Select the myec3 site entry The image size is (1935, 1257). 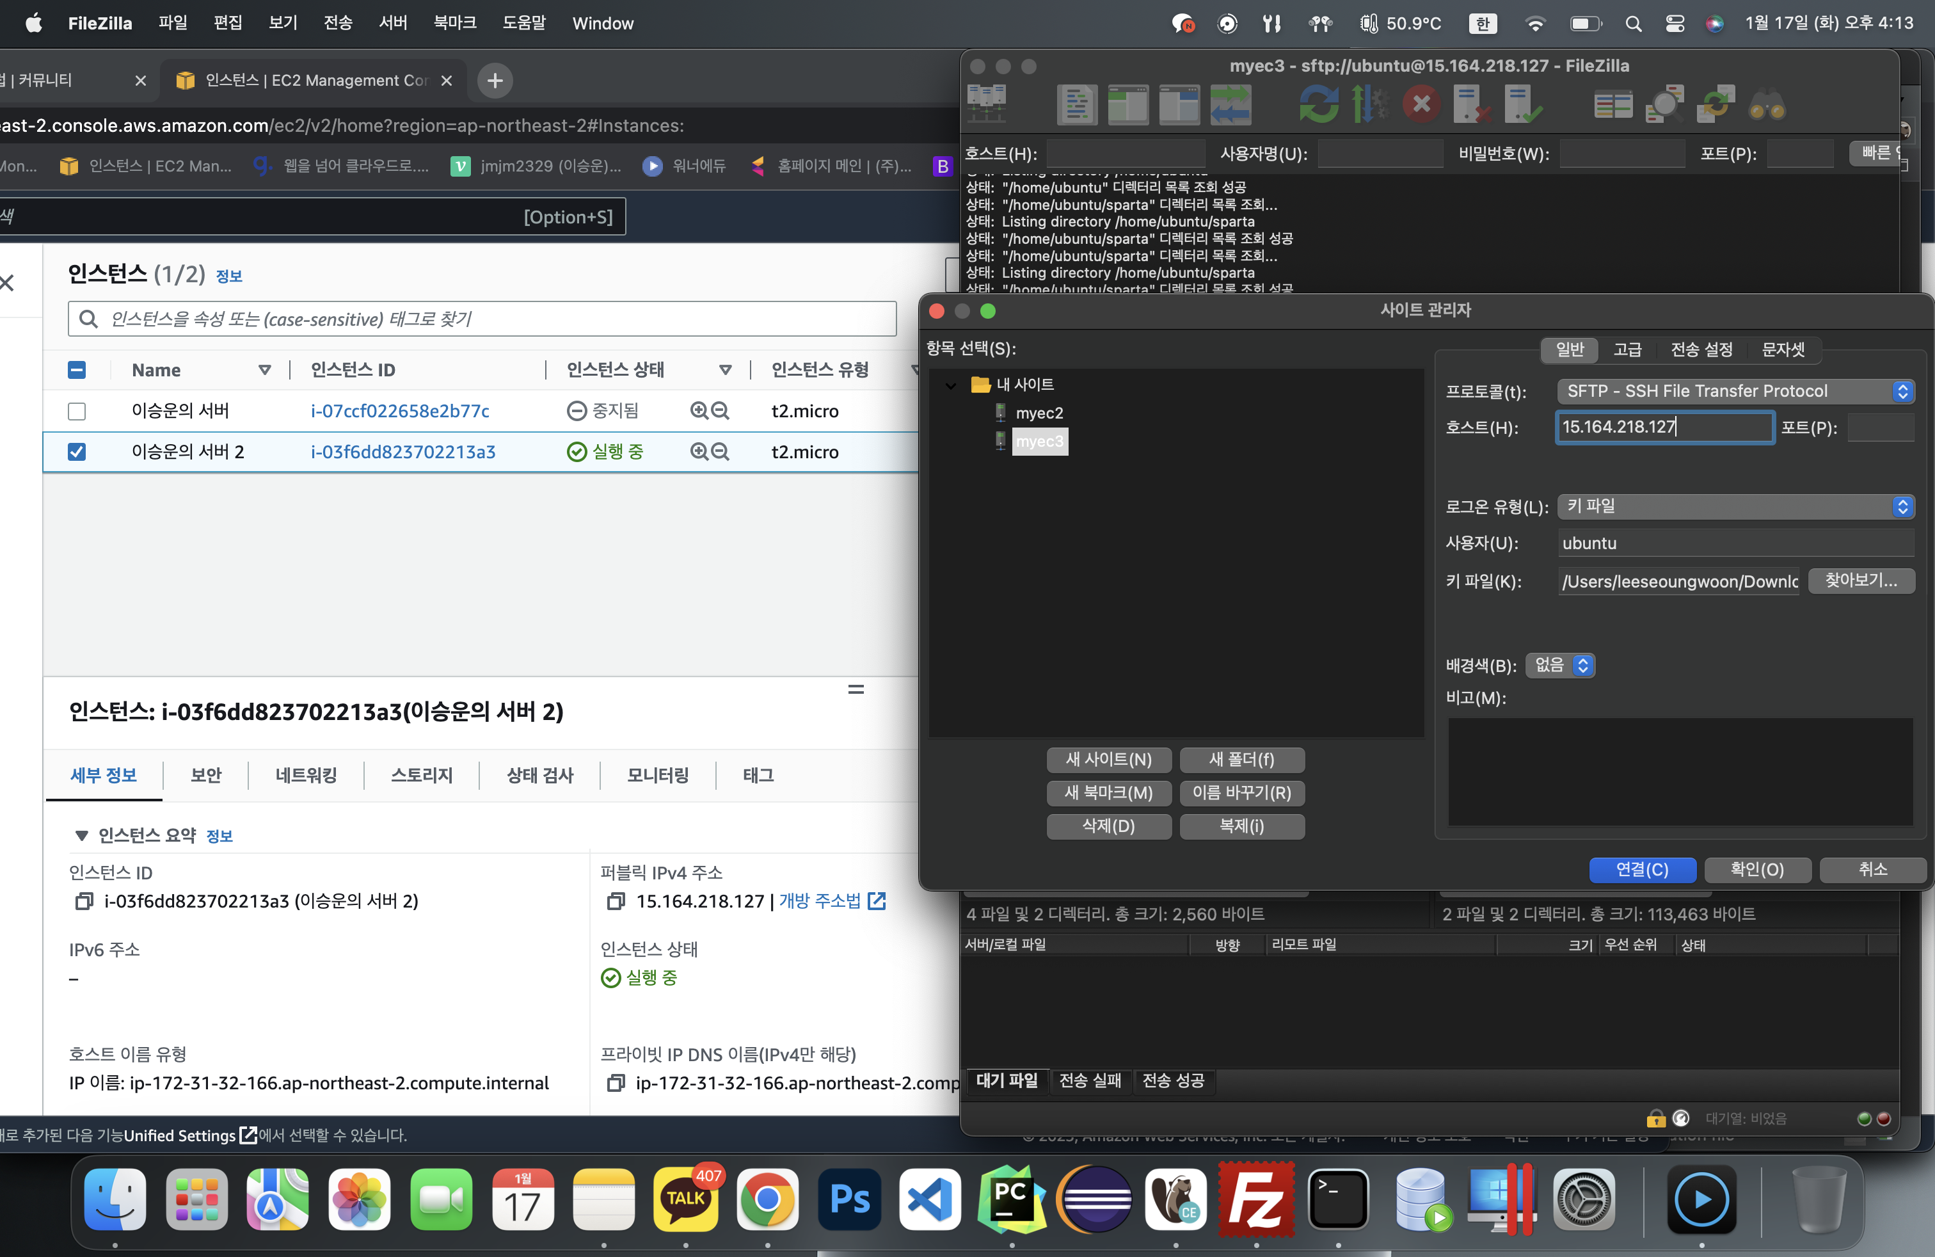pyautogui.click(x=1039, y=442)
